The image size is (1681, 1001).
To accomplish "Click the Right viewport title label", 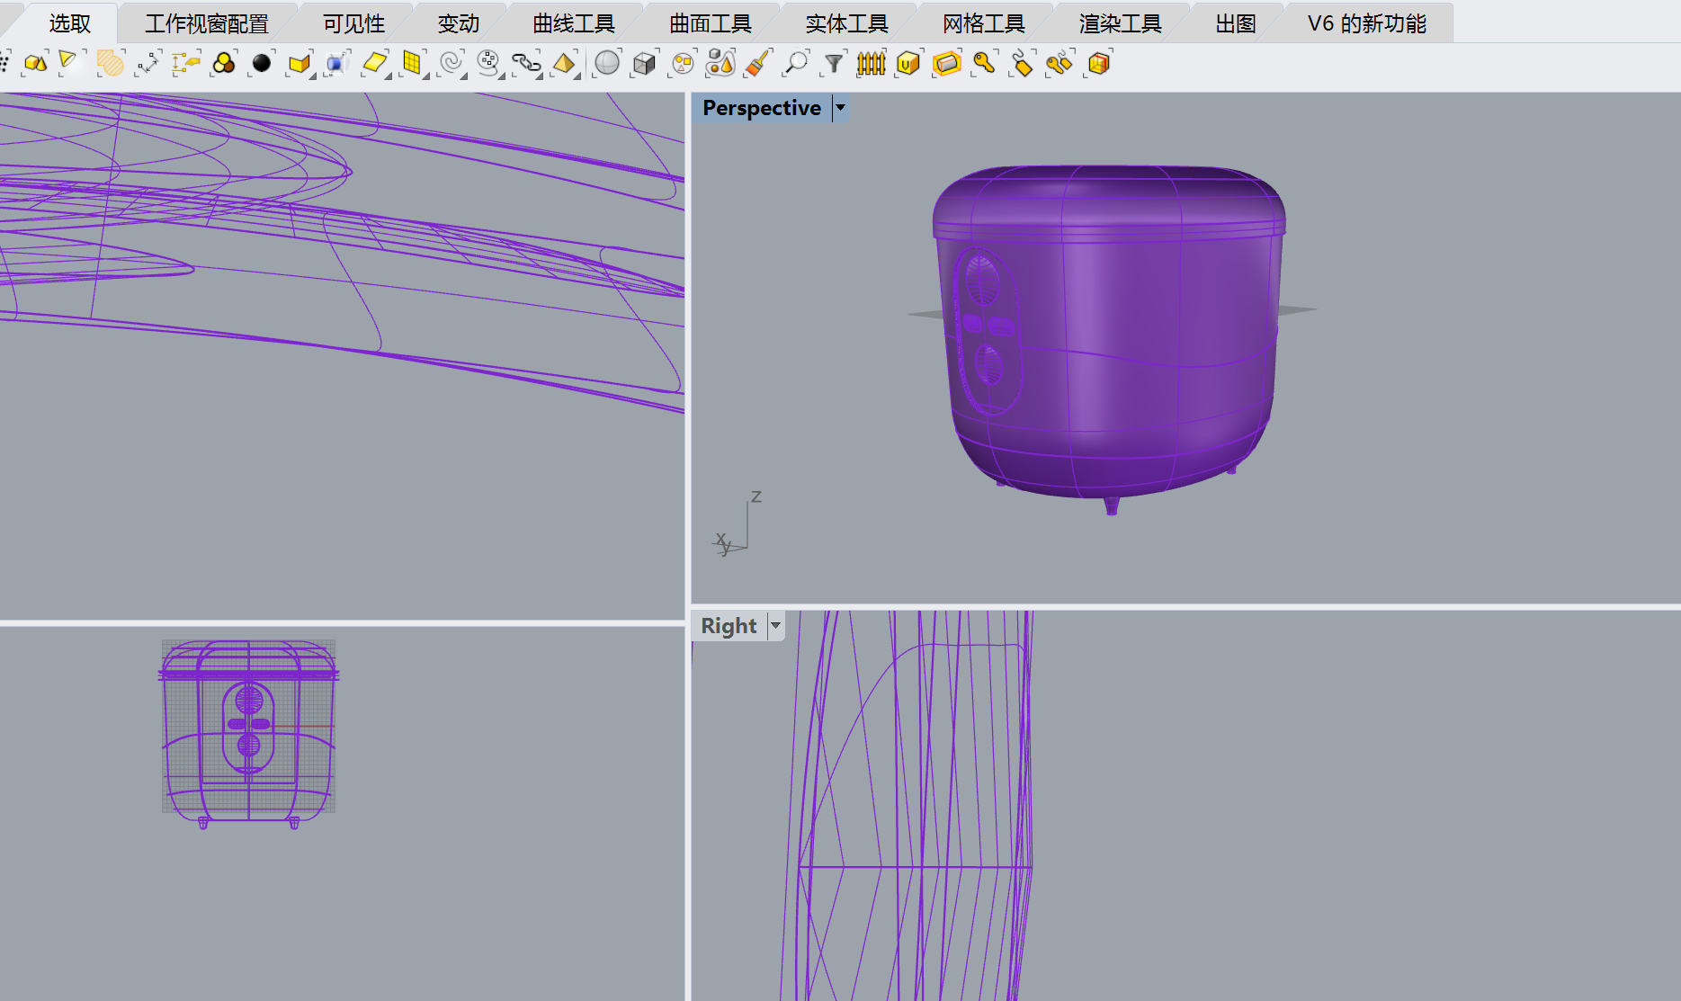I will (729, 626).
